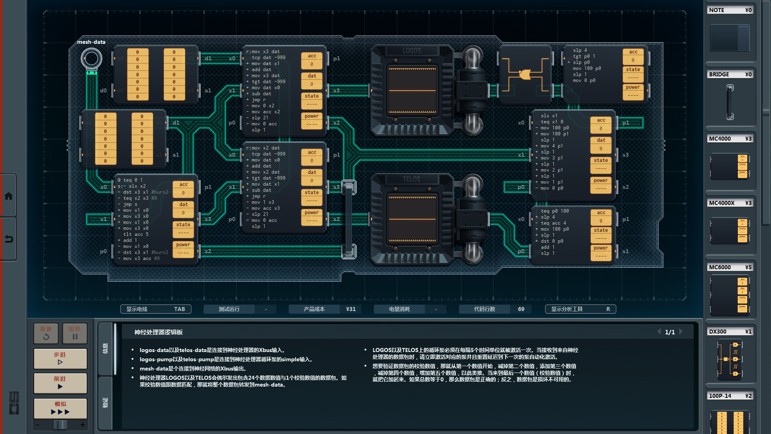Select the NOTE part thumbnail
Viewport: 771px width, 434px height.
[729, 38]
